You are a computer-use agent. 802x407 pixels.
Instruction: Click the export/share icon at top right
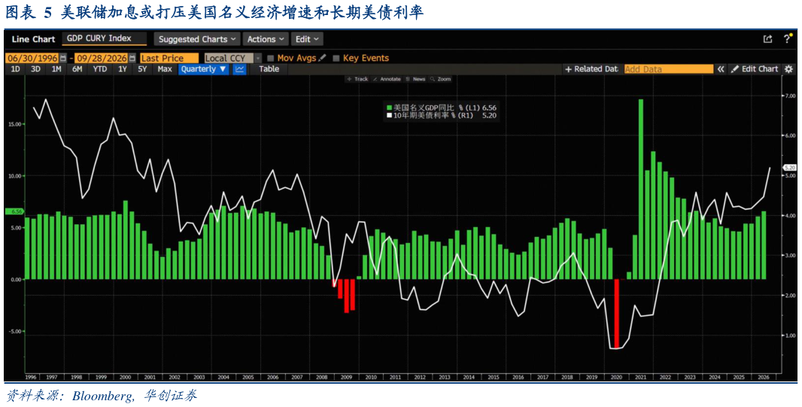pyautogui.click(x=767, y=39)
